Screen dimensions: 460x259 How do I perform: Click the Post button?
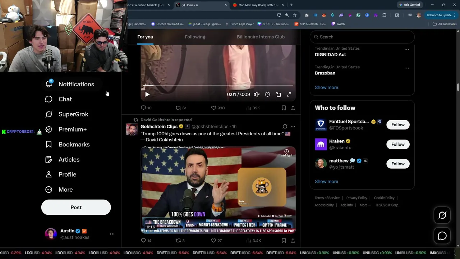pyautogui.click(x=76, y=208)
